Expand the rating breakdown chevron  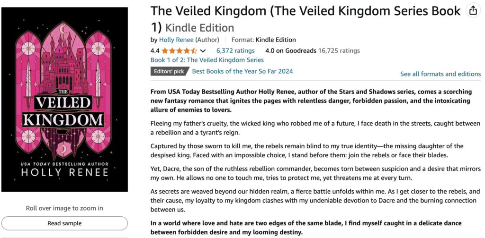[x=203, y=51]
